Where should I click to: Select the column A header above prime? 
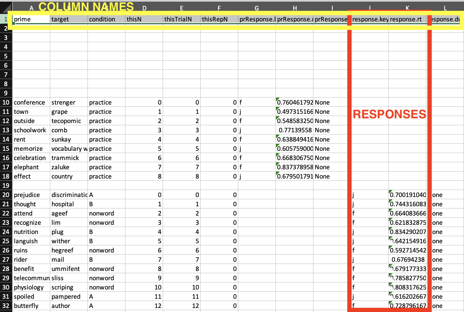tap(31, 8)
